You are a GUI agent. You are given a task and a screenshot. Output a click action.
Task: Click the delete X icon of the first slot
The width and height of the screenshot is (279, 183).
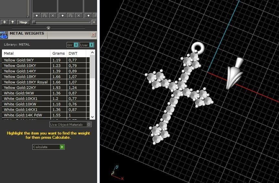(53, 16)
